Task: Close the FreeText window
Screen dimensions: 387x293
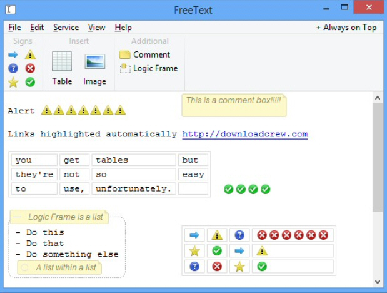Action: [x=369, y=7]
